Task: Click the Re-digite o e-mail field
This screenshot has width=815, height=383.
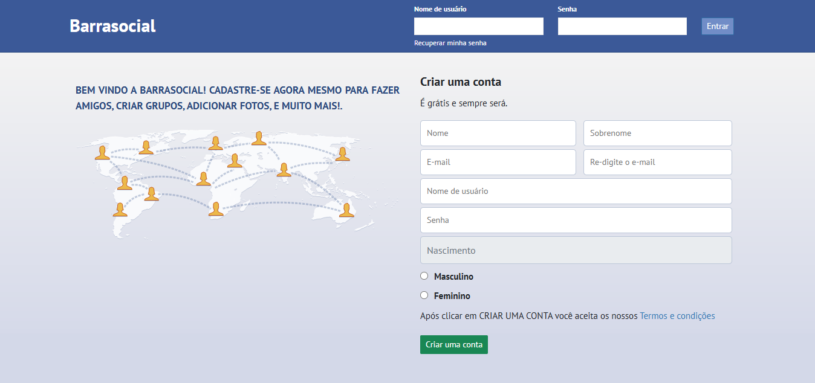Action: (x=657, y=162)
